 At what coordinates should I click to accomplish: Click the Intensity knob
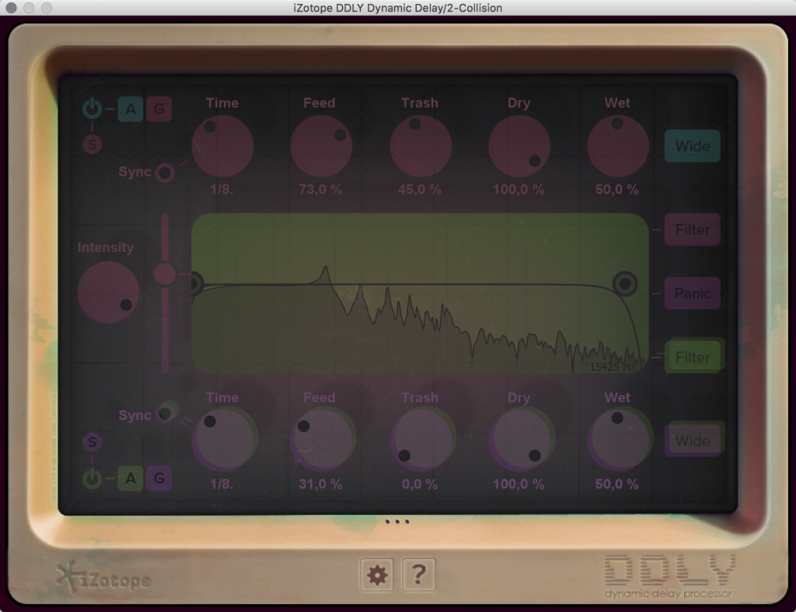tap(109, 292)
